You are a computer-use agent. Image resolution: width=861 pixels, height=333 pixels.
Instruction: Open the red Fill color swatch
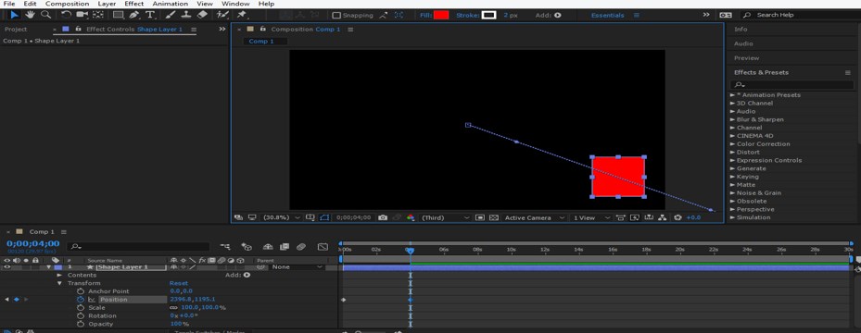click(x=441, y=16)
